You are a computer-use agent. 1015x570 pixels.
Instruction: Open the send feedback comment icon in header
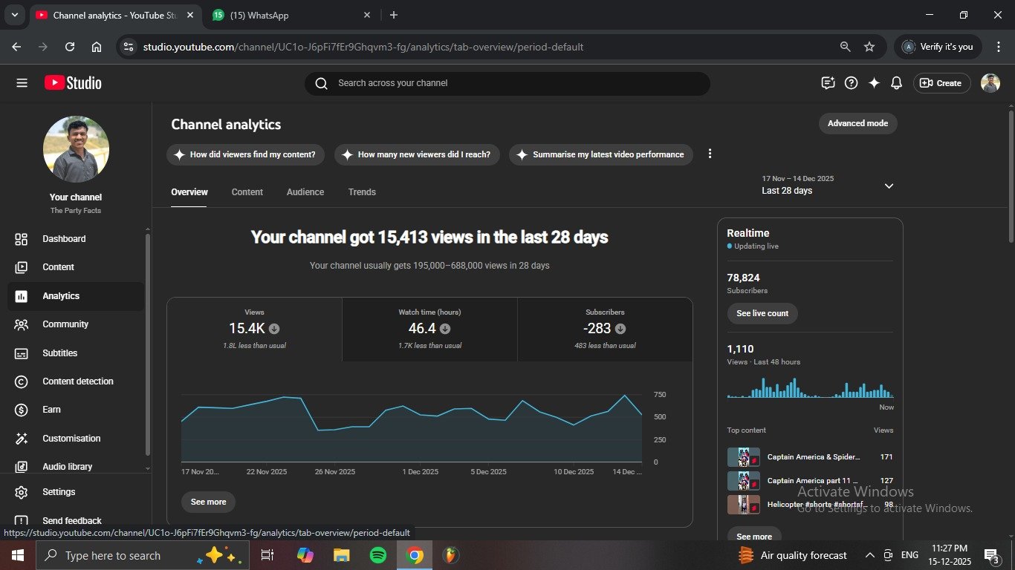828,83
